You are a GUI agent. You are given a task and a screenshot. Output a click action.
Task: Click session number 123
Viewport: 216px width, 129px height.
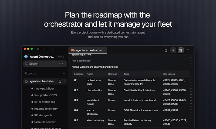pos(76,100)
